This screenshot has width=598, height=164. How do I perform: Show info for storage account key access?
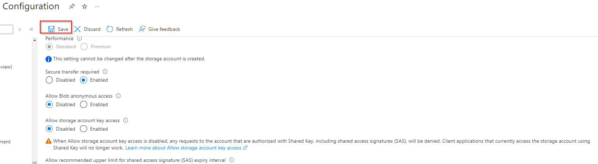[x=126, y=120]
